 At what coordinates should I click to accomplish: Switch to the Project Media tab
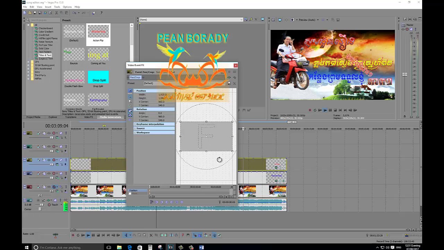coord(33,117)
